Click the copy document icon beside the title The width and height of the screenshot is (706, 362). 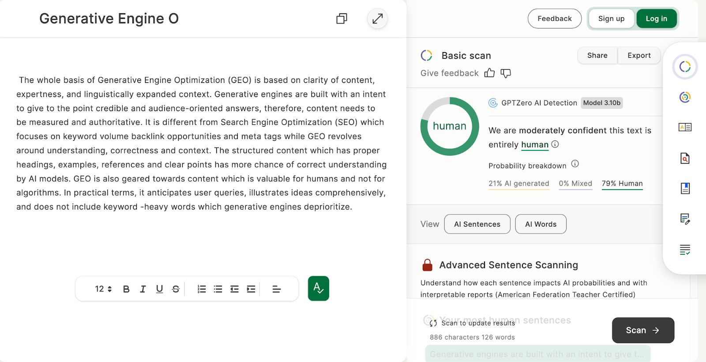coord(342,19)
